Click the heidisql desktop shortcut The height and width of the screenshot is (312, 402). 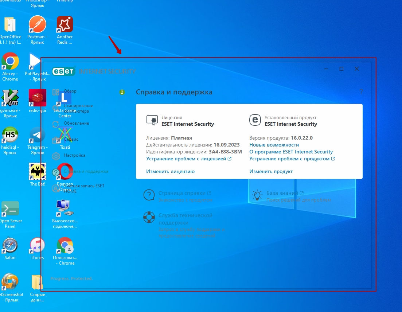[x=10, y=136]
